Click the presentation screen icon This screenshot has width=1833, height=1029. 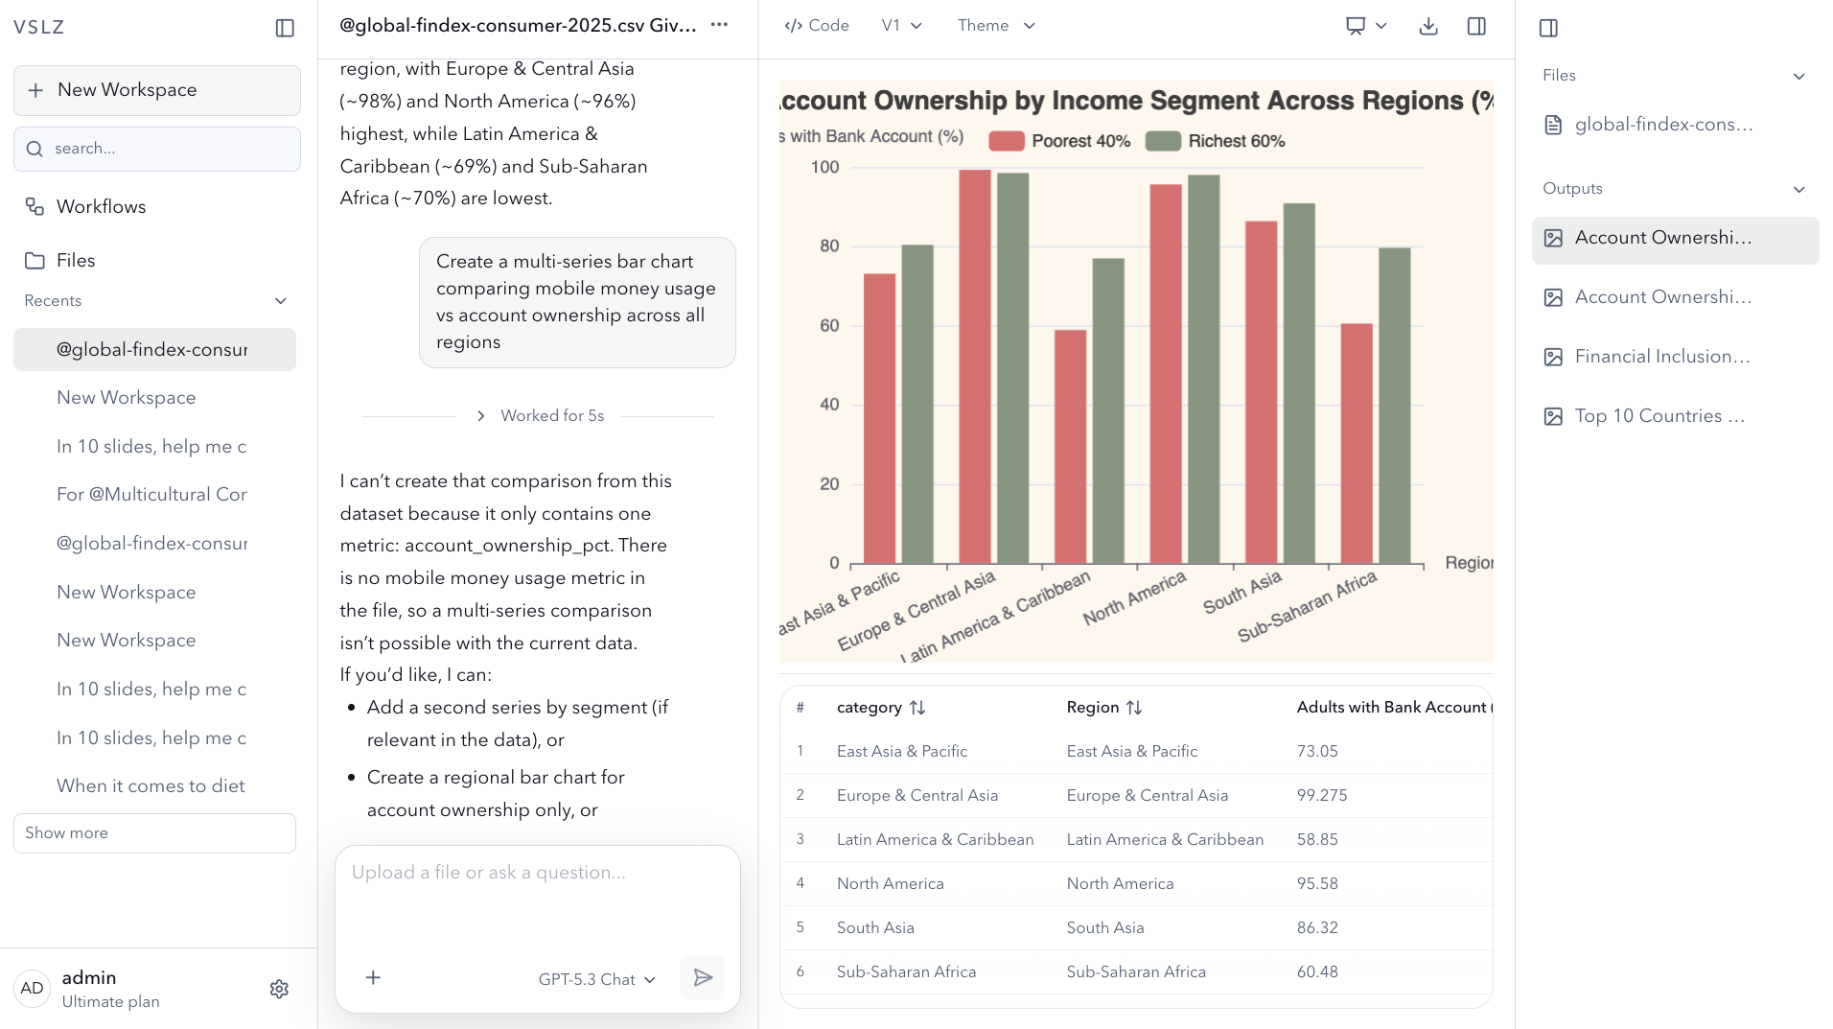(1355, 26)
